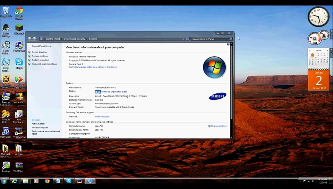The height and width of the screenshot is (189, 333).
Task: Click Get more features with new edition link
Action: (93, 67)
